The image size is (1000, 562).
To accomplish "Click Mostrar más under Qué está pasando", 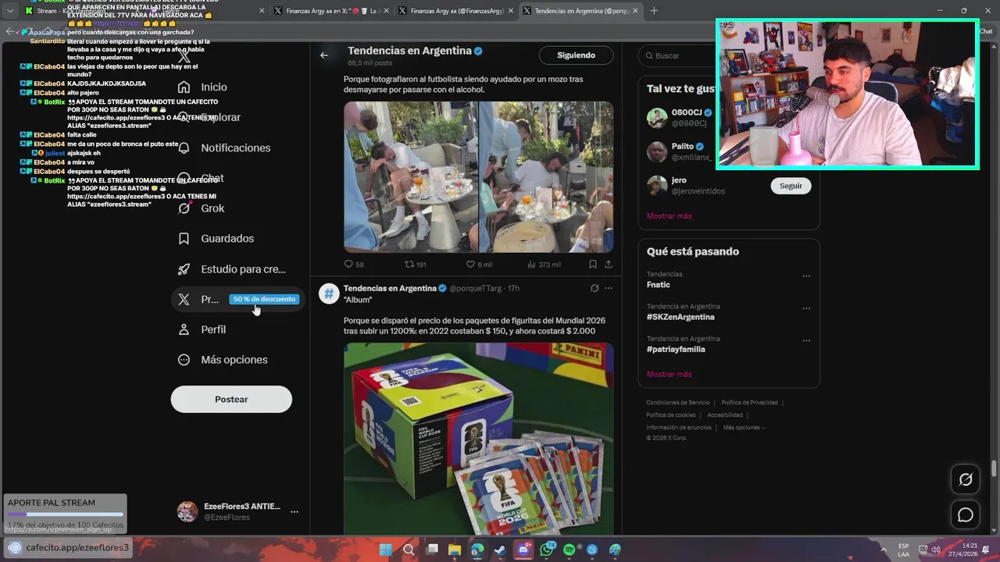I will [x=669, y=375].
